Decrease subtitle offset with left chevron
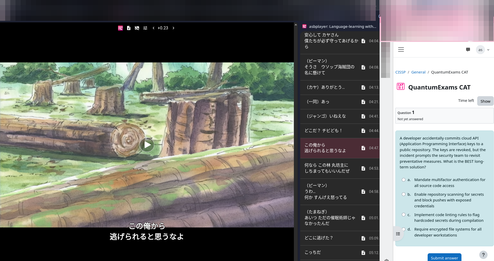This screenshot has height=261, width=494. (153, 28)
